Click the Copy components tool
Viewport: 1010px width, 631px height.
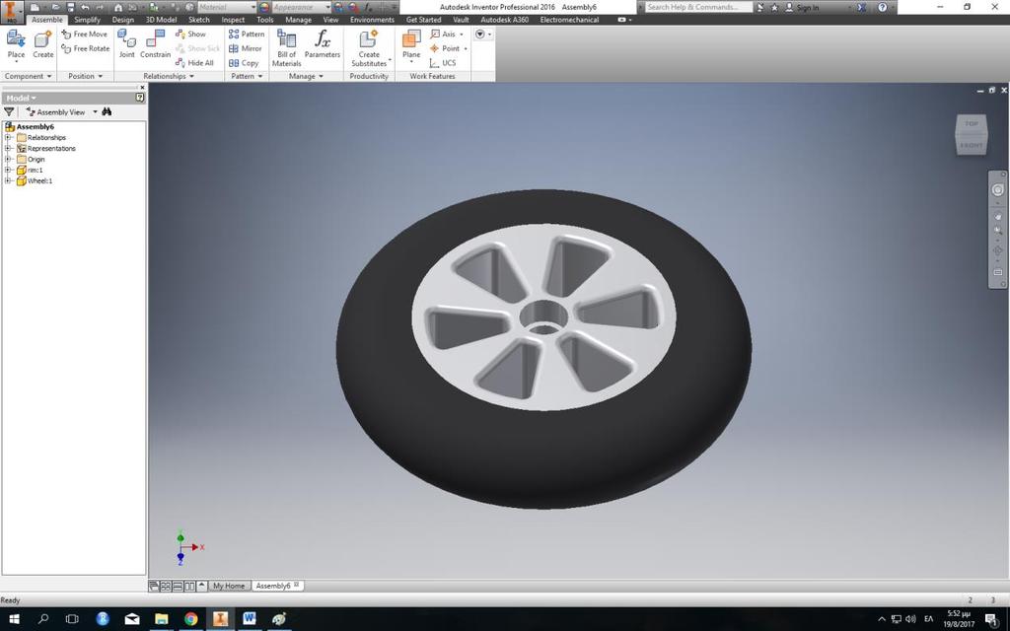[x=244, y=62]
